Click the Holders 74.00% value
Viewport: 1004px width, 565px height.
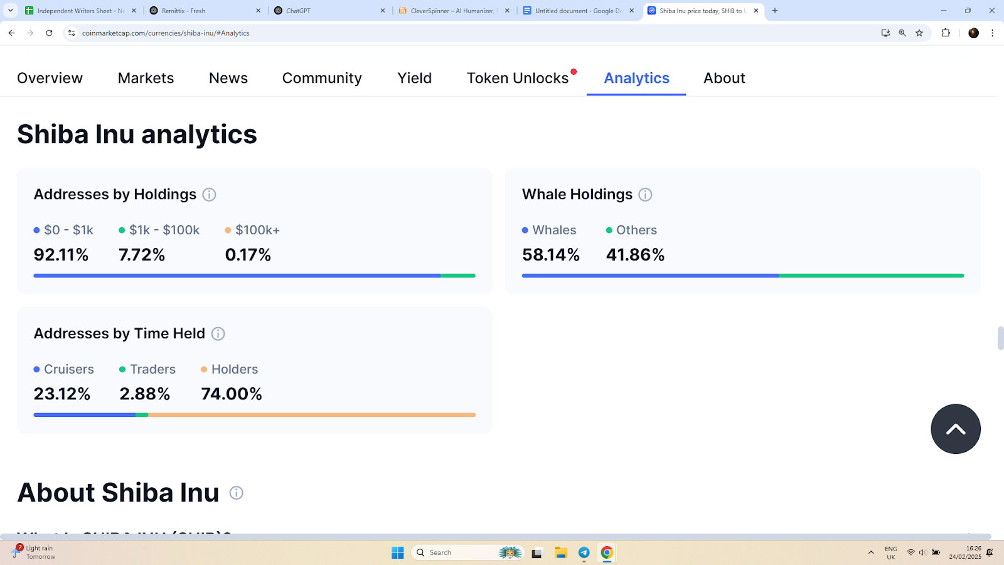[232, 394]
